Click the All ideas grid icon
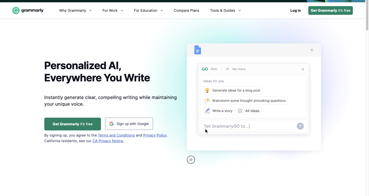This screenshot has width=369, height=196. (x=240, y=111)
